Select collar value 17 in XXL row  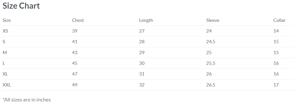276,85
